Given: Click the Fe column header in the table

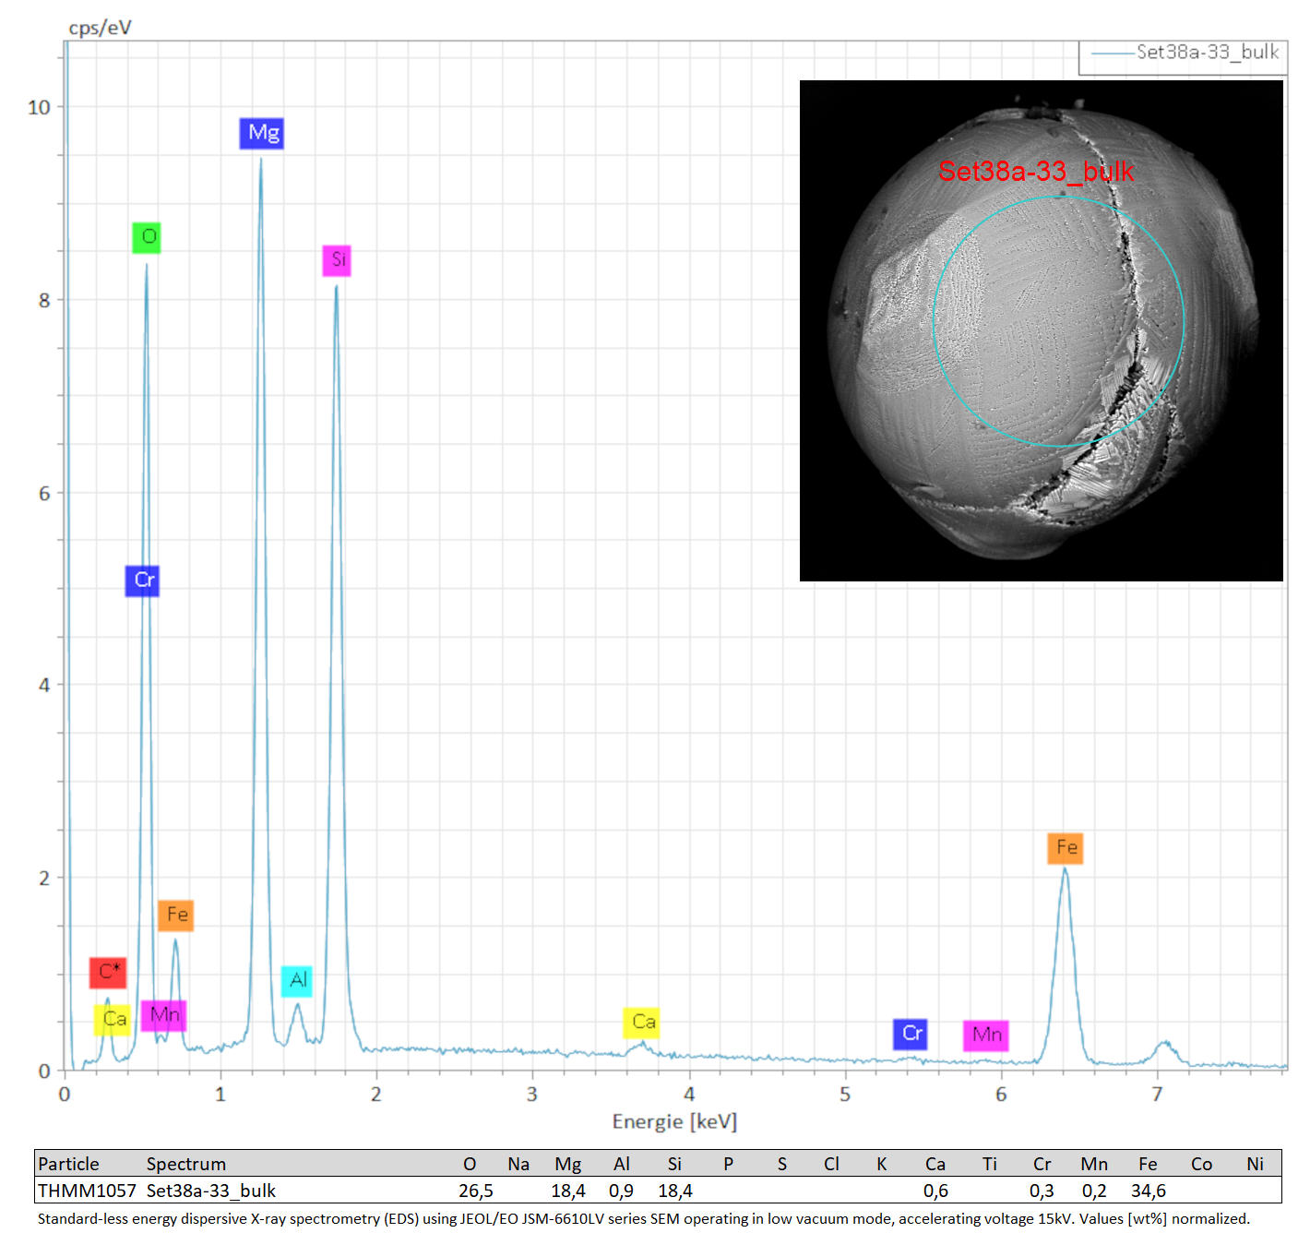Looking at the screenshot, I should point(1148,1164).
